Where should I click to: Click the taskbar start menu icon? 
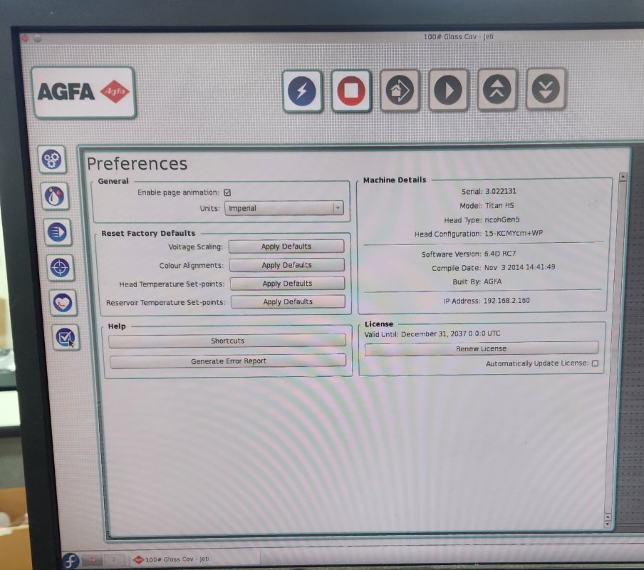pos(71,561)
